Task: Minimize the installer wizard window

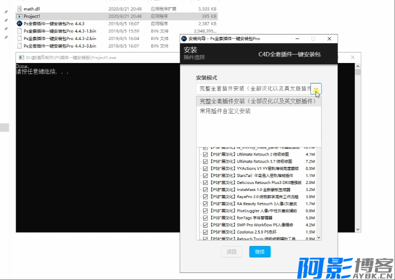Action: (297, 38)
